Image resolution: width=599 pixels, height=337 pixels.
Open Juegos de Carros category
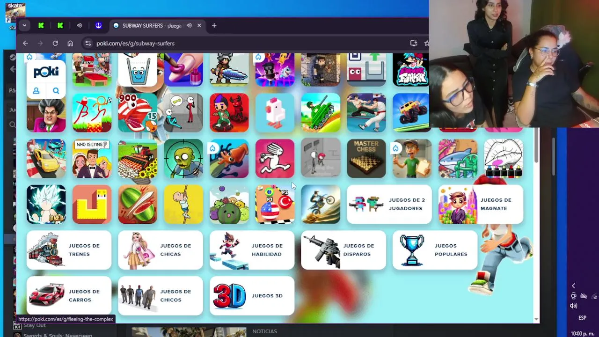69,296
